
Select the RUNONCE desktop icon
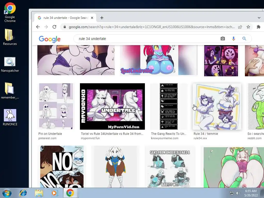coord(10,117)
